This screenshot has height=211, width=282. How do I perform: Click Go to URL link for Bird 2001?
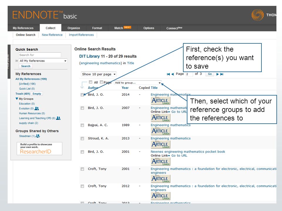click(x=179, y=156)
